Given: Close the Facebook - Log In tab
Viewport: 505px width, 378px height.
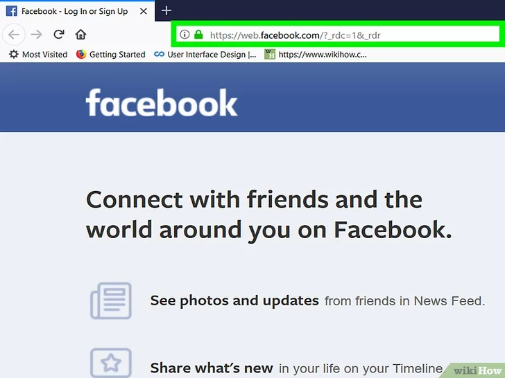Looking at the screenshot, I should point(144,11).
